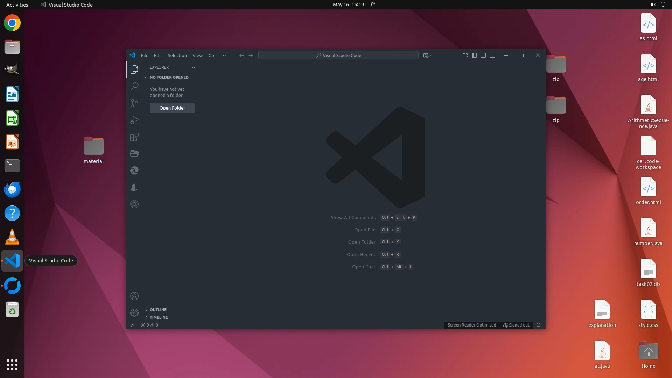Open the File menu

click(145, 55)
